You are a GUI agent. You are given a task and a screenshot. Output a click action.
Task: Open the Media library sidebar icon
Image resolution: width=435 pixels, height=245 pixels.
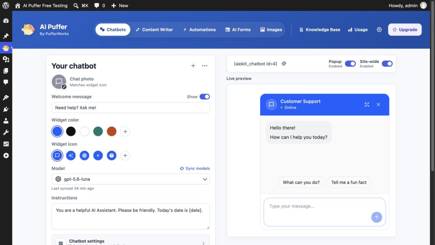click(x=6, y=60)
